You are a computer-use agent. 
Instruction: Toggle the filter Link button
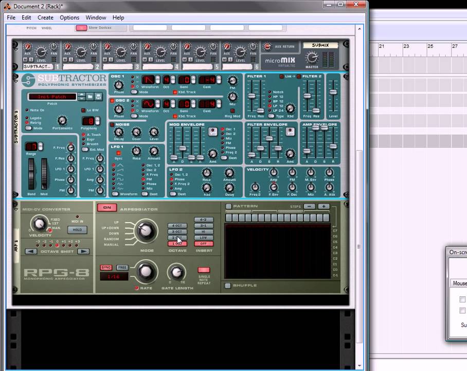[x=281, y=76]
